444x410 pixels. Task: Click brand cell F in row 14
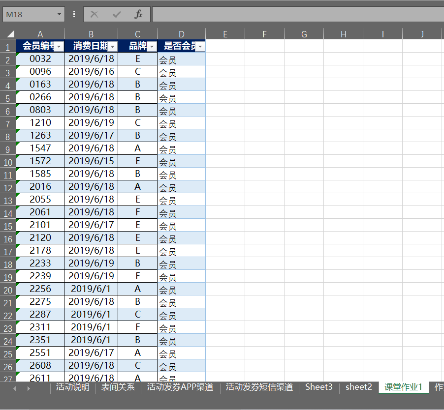(x=138, y=212)
